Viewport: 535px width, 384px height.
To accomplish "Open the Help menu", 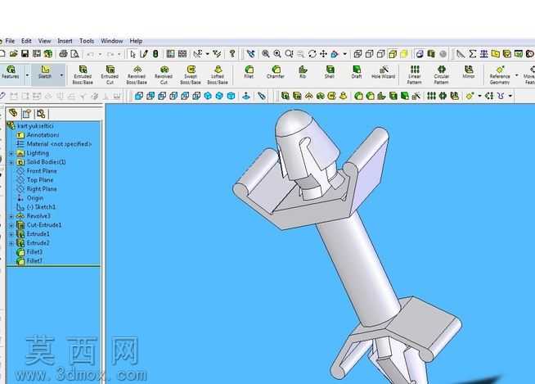I will 136,41.
